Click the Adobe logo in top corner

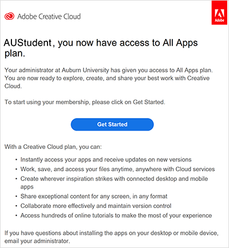pos(220,13)
